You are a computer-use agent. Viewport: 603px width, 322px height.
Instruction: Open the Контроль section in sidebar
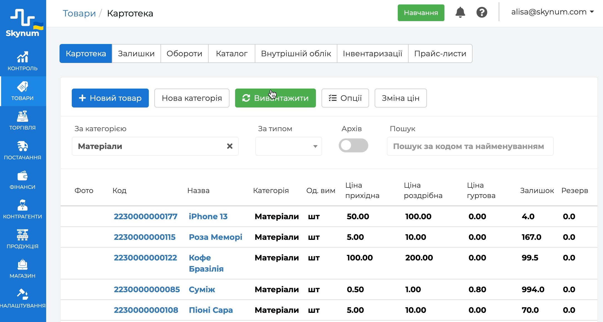pos(23,61)
